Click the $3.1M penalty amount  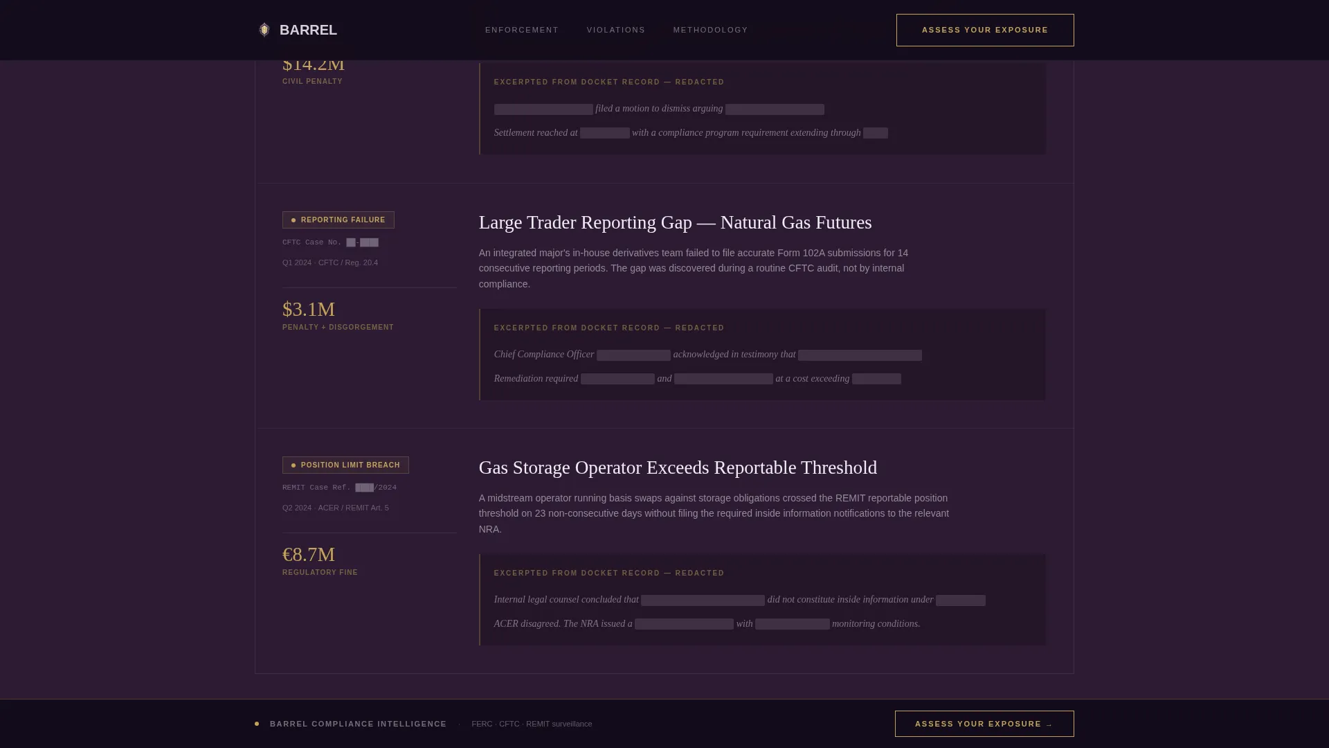[309, 309]
